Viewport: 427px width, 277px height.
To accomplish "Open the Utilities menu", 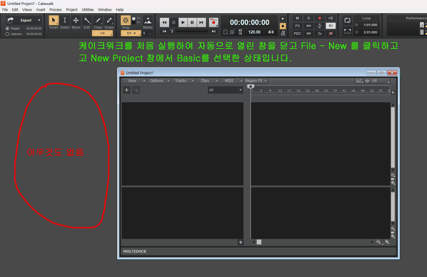I will click(x=88, y=10).
